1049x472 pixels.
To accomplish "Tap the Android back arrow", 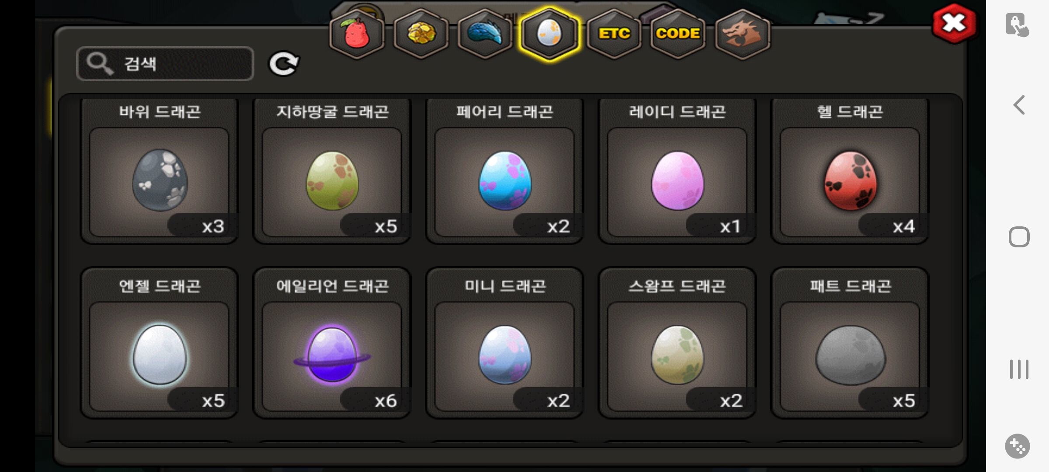I will tap(1019, 105).
